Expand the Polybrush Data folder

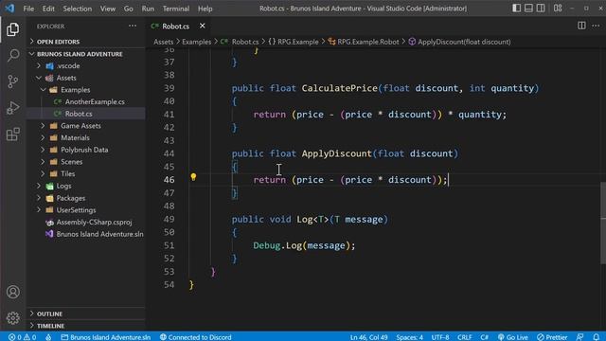click(x=86, y=150)
